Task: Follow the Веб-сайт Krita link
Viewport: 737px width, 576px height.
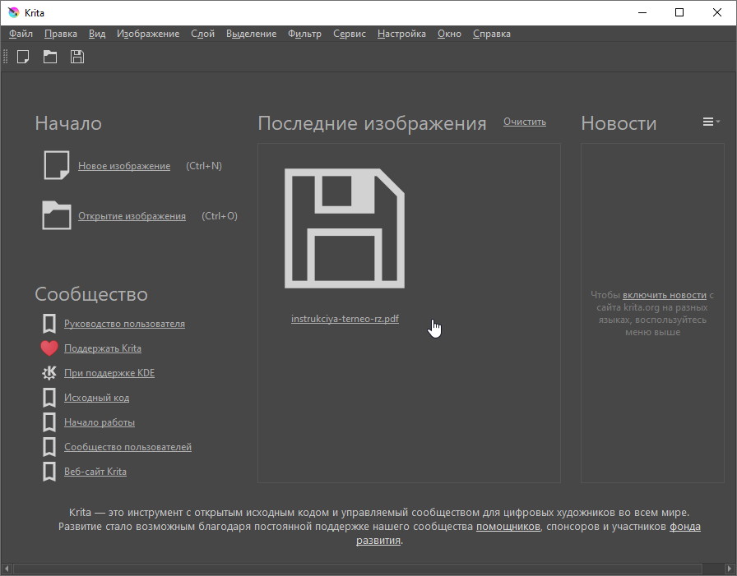Action: 95,472
